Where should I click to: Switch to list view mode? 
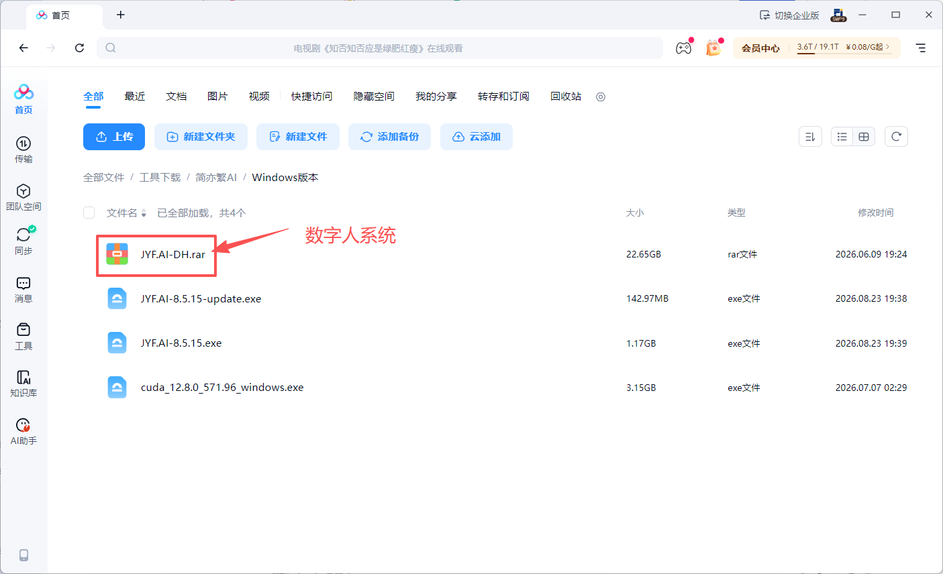point(842,137)
